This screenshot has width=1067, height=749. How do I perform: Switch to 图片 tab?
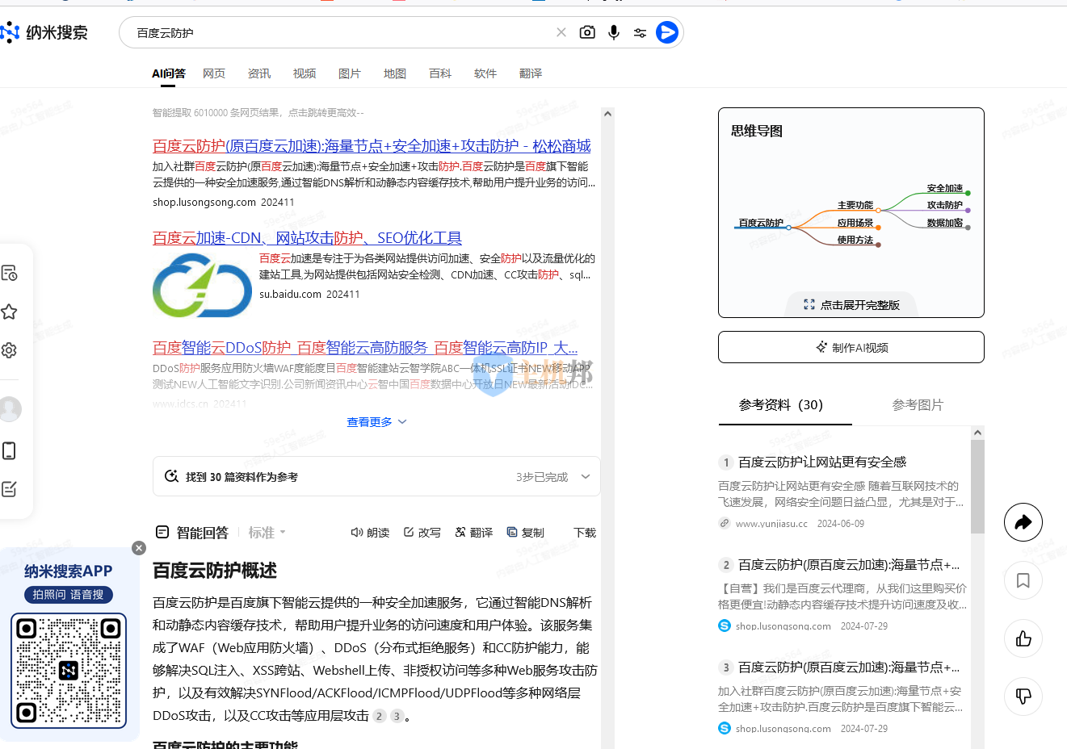[350, 73]
